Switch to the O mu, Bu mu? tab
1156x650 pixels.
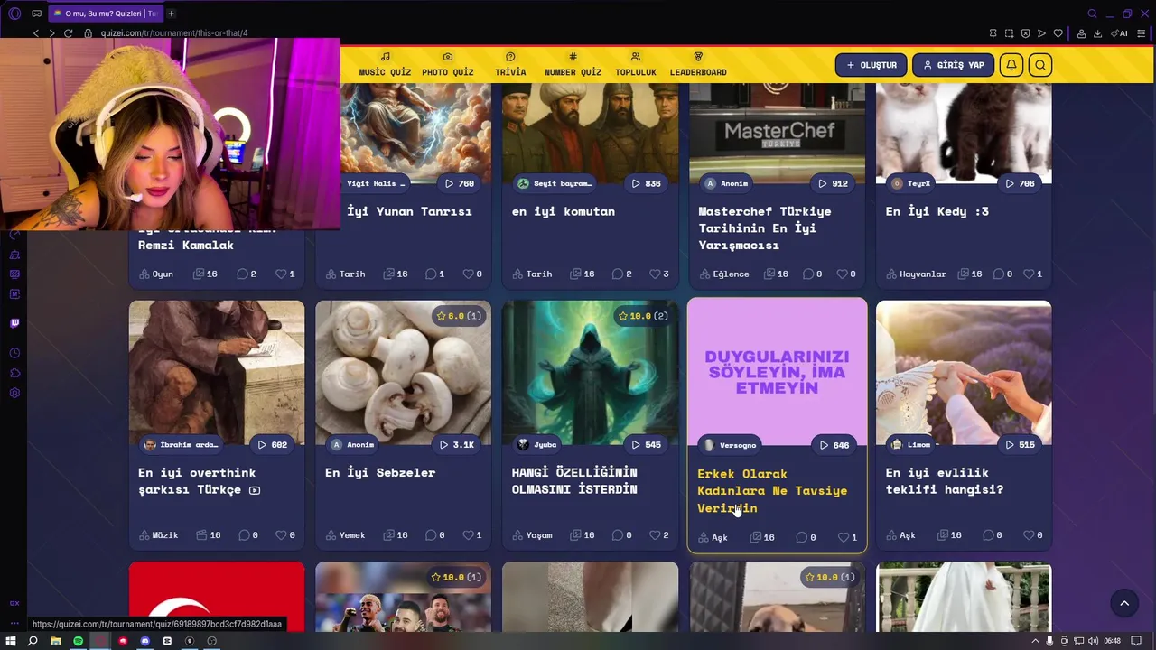click(x=105, y=14)
